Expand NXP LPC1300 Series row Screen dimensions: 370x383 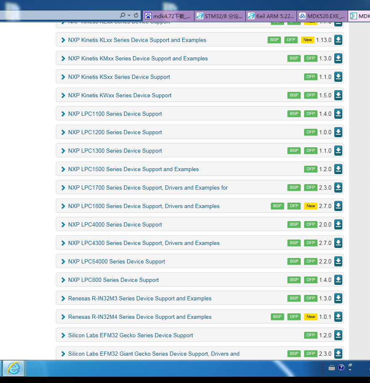click(63, 151)
